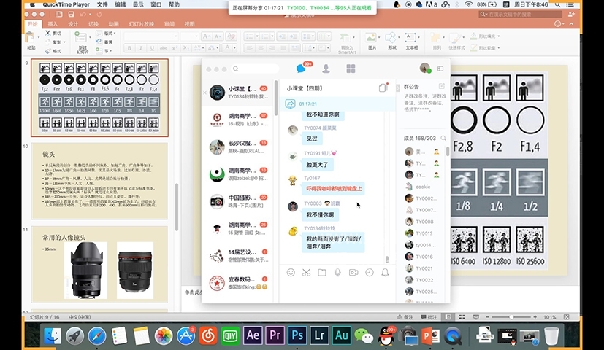
Task: Click the send-file folder icon in chat toolbar
Action: tap(322, 273)
